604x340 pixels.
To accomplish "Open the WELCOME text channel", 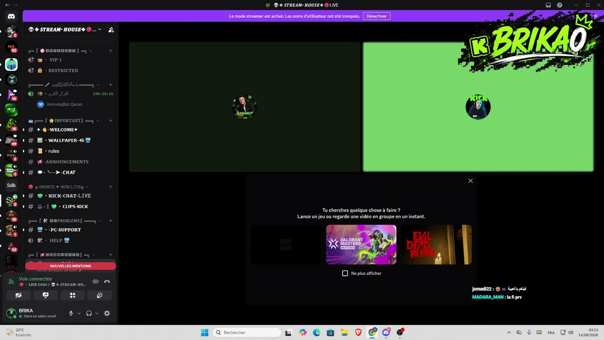I will tap(70, 130).
